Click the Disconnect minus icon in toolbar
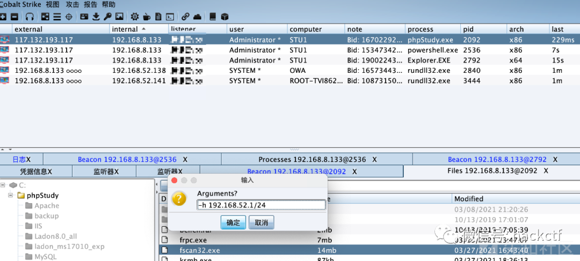 (15, 17)
